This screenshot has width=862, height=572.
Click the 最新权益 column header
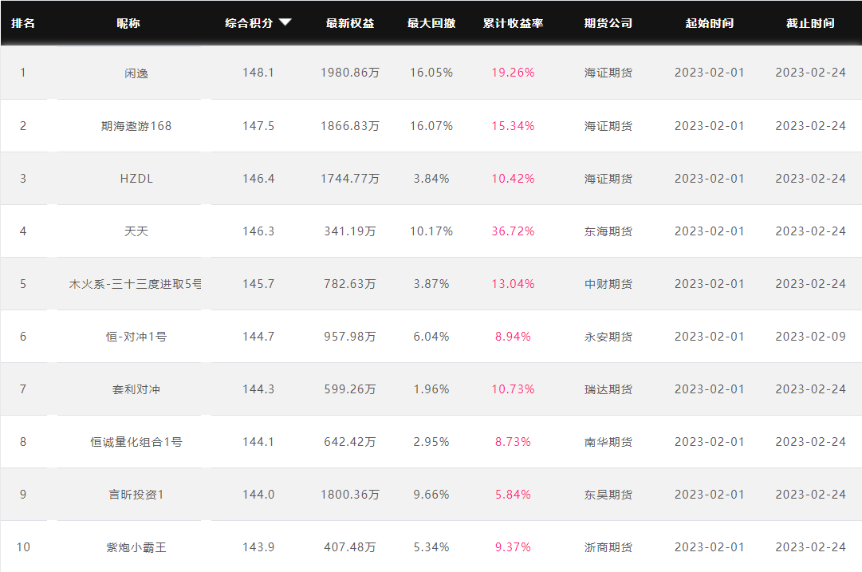349,23
